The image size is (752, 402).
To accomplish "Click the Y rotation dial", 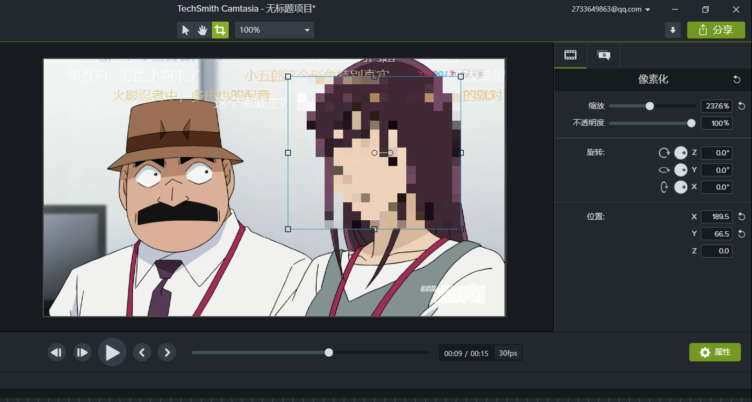I will 681,170.
